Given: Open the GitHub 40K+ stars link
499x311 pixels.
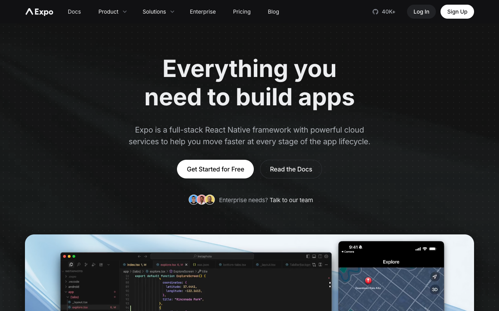Looking at the screenshot, I should 384,12.
